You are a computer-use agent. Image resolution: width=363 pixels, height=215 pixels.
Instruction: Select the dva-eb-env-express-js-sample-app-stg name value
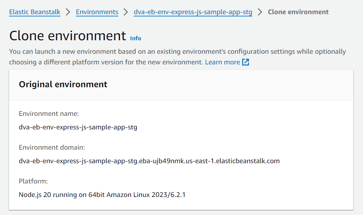point(78,127)
